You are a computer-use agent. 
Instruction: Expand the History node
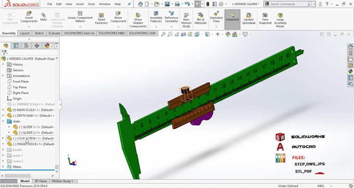coord(3,64)
